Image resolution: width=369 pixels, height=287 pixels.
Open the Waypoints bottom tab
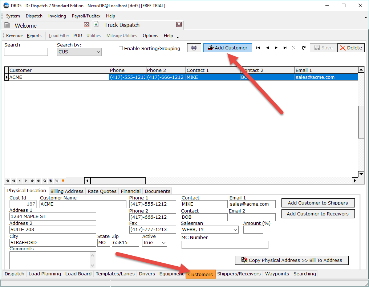pyautogui.click(x=277, y=274)
